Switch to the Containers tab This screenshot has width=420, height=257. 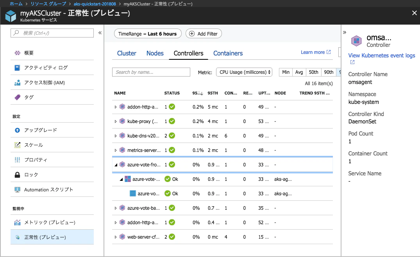(228, 53)
